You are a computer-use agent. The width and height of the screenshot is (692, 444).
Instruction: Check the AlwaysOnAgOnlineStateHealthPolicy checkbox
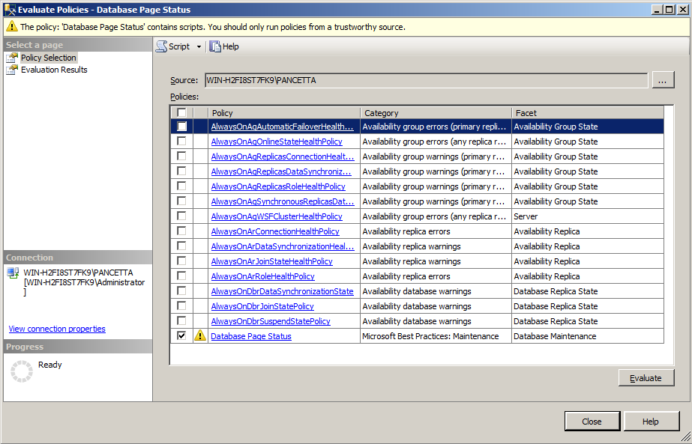(x=181, y=142)
